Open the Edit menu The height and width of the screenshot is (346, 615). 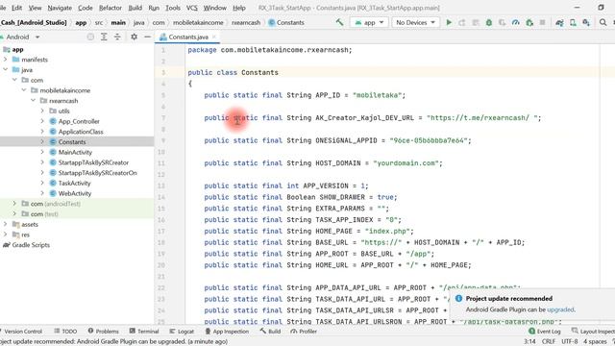[16, 8]
